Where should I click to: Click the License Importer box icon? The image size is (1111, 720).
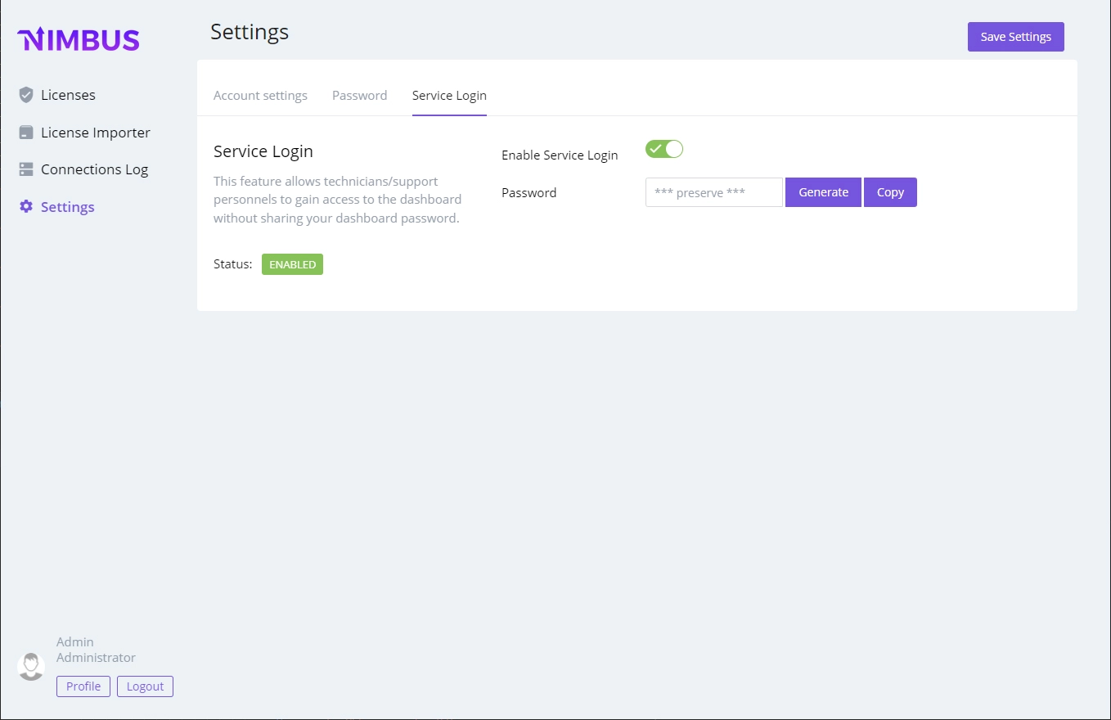click(x=26, y=133)
